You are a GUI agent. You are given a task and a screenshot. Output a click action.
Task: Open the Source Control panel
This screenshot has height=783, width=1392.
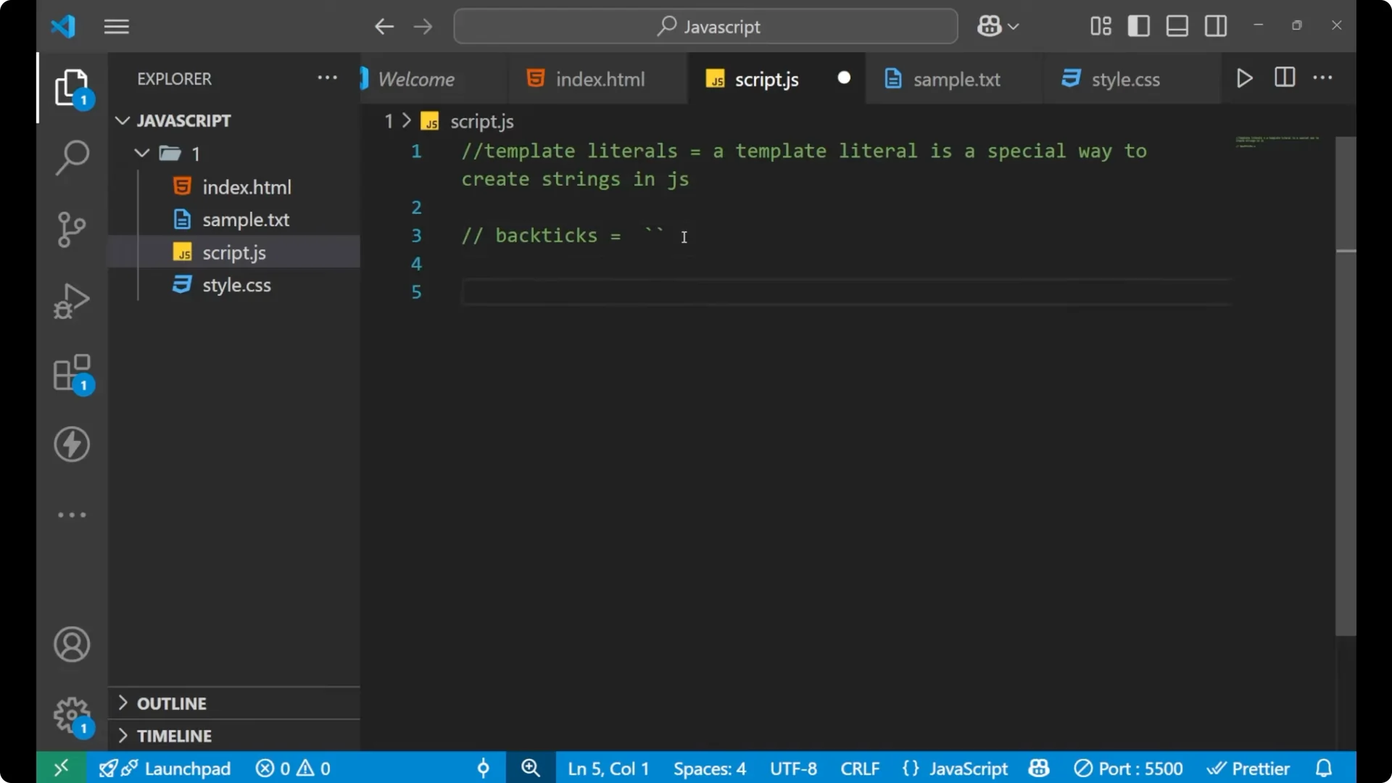pyautogui.click(x=71, y=228)
